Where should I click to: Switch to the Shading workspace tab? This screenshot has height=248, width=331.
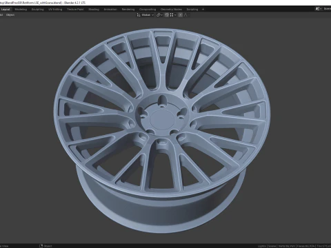pyautogui.click(x=94, y=10)
